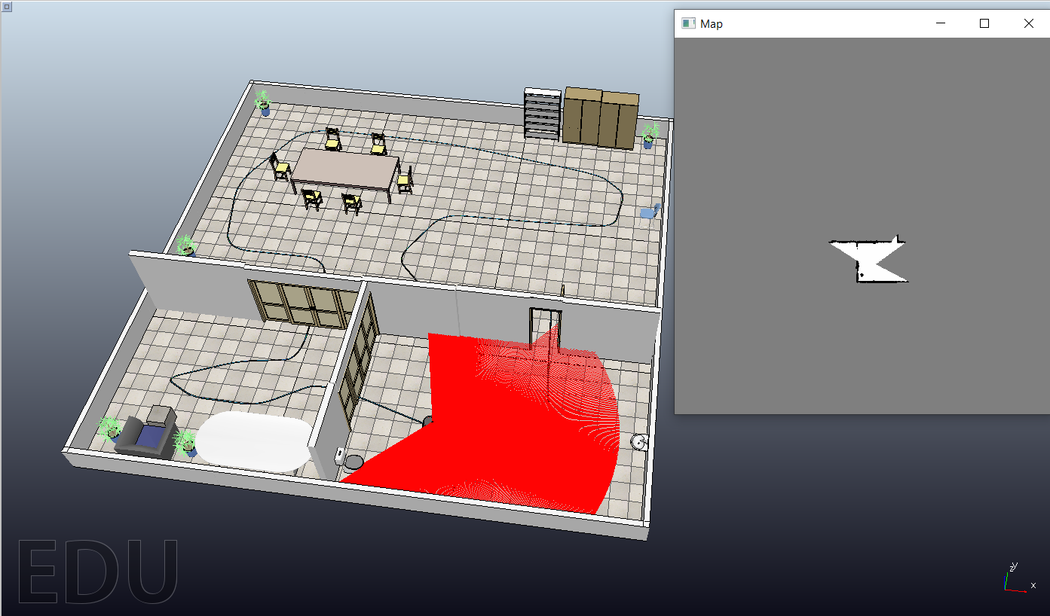Image resolution: width=1050 pixels, height=616 pixels.
Task: Maximize the Map window
Action: (984, 23)
